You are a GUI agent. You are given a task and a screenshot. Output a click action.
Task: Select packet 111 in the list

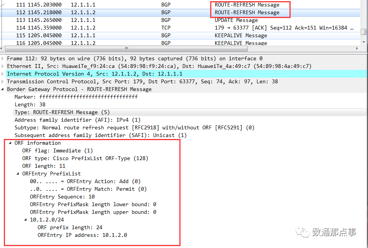point(115,5)
